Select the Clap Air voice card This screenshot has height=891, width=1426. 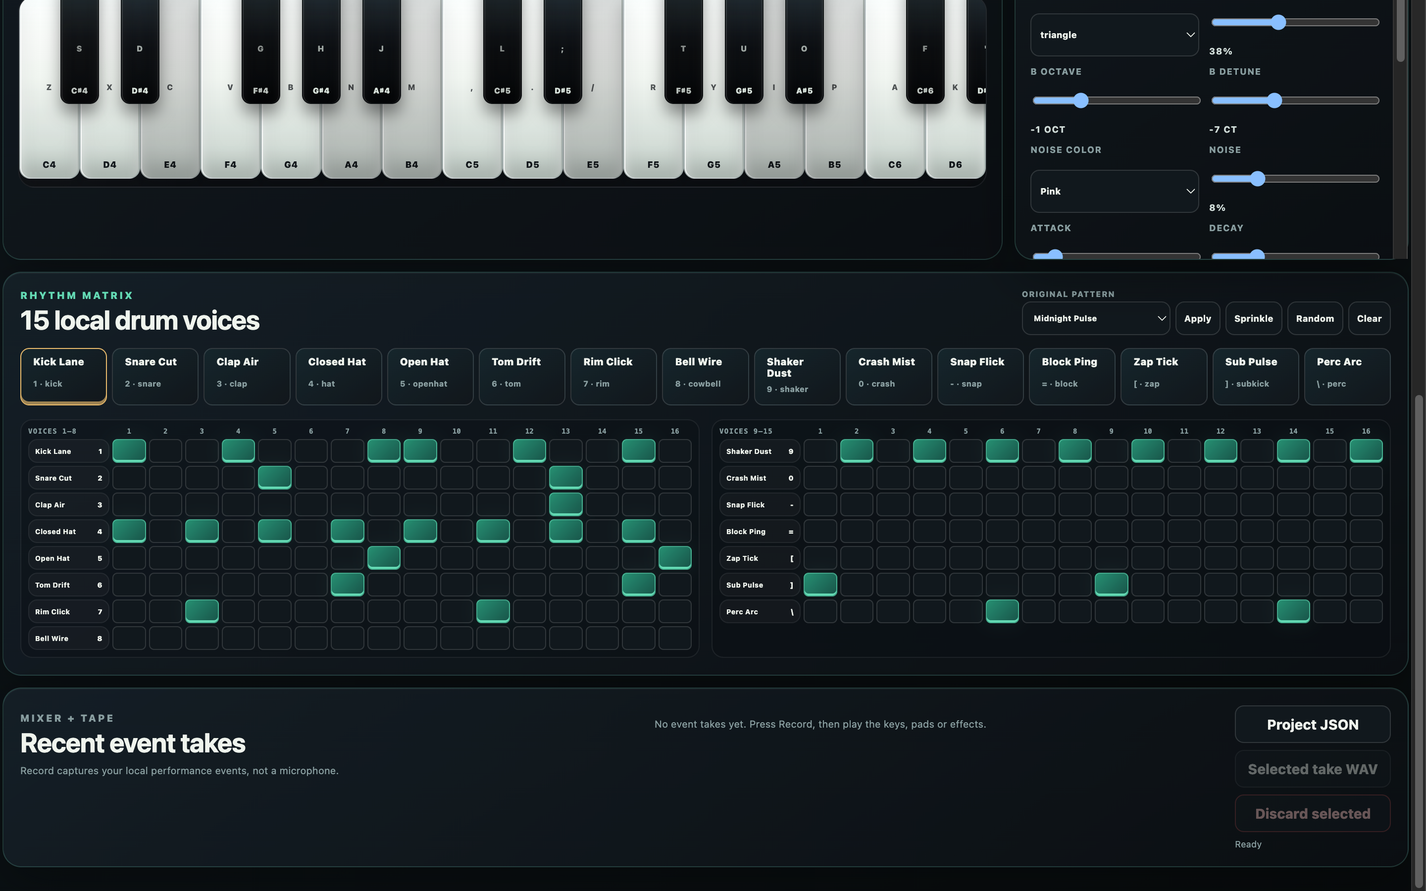point(247,376)
